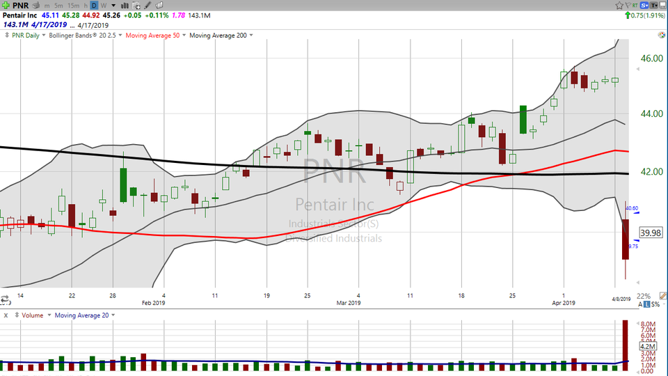Click the tall red volume bar
This screenshot has height=376, width=668.
626,346
